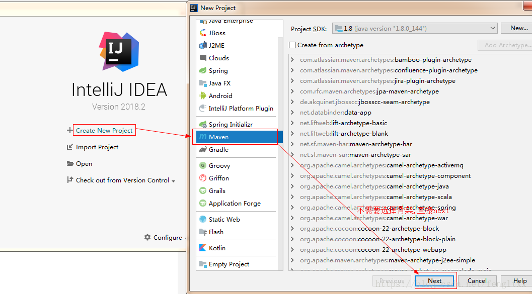Enable the Create from archetype checkbox
532x294 pixels.
[292, 45]
